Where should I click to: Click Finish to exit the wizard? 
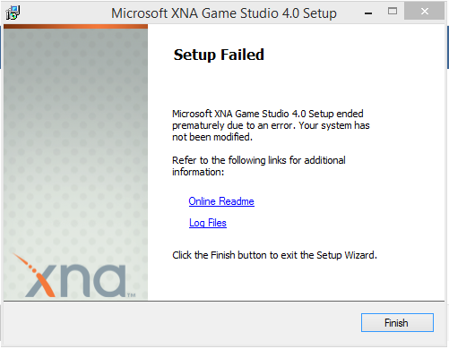tap(397, 322)
